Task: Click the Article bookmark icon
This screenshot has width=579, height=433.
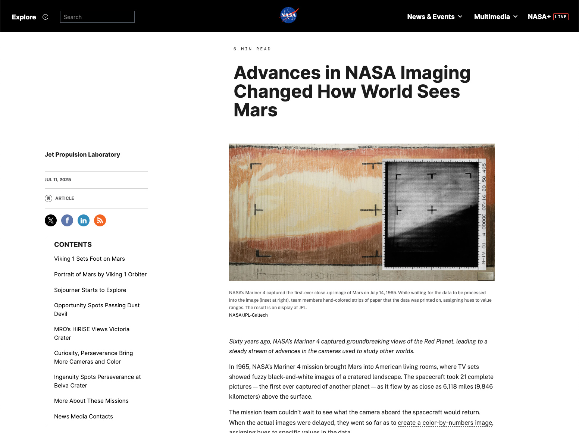Action: 48,198
